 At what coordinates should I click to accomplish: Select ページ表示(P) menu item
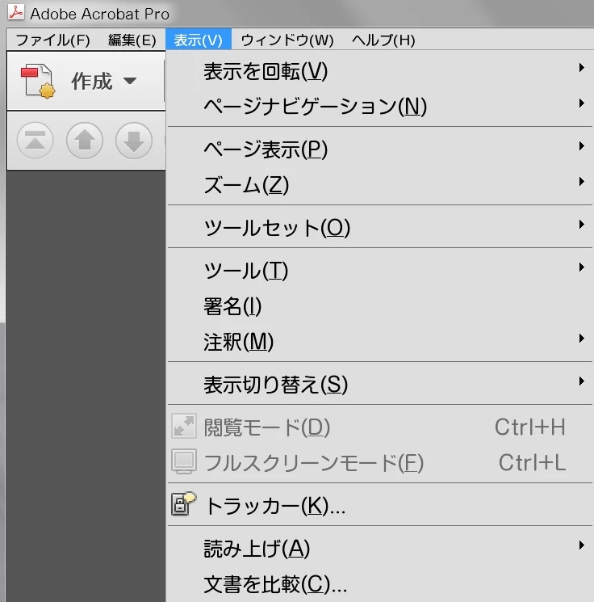click(x=380, y=149)
